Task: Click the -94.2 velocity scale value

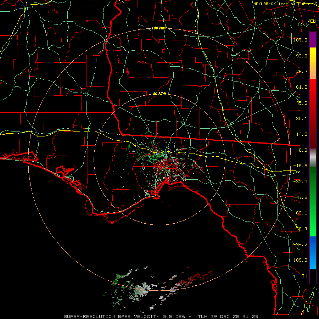Action: [x=300, y=245]
